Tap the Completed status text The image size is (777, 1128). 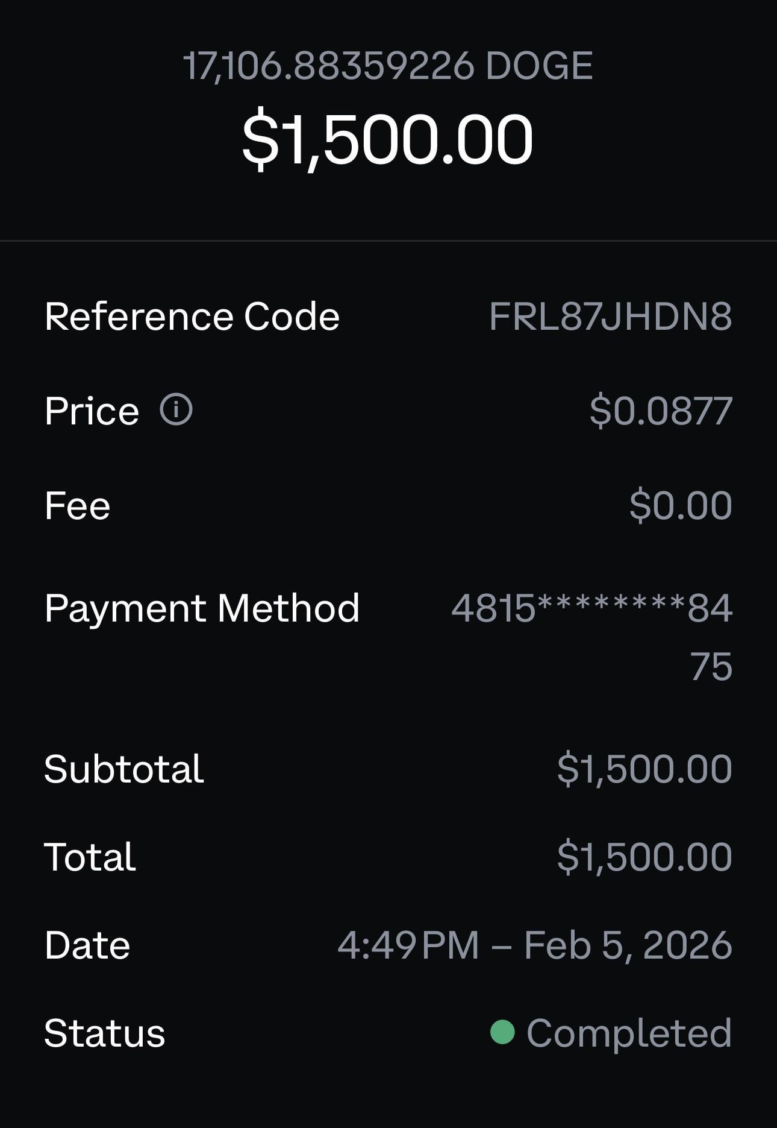pyautogui.click(x=629, y=1033)
